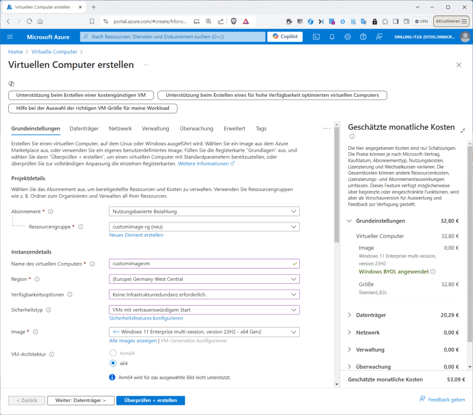Open Weitere Informationen link
Image resolution: width=473 pixels, height=415 pixels.
tap(206, 164)
